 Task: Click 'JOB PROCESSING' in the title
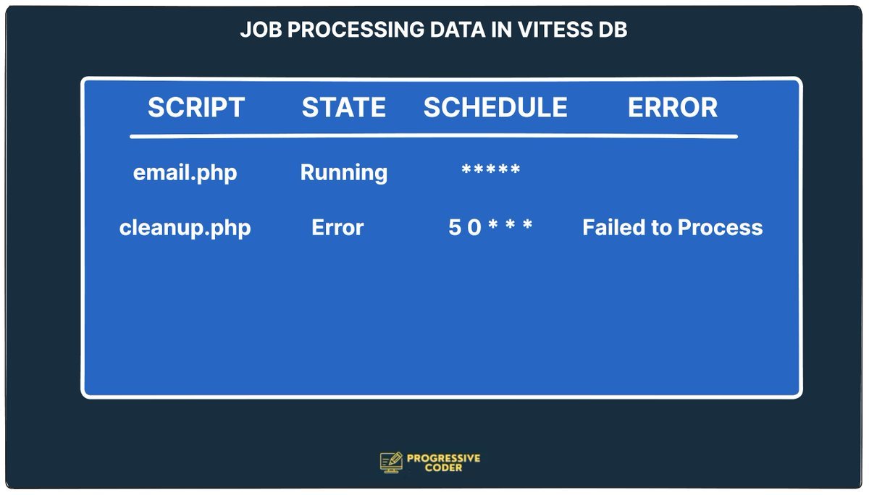pos(314,30)
